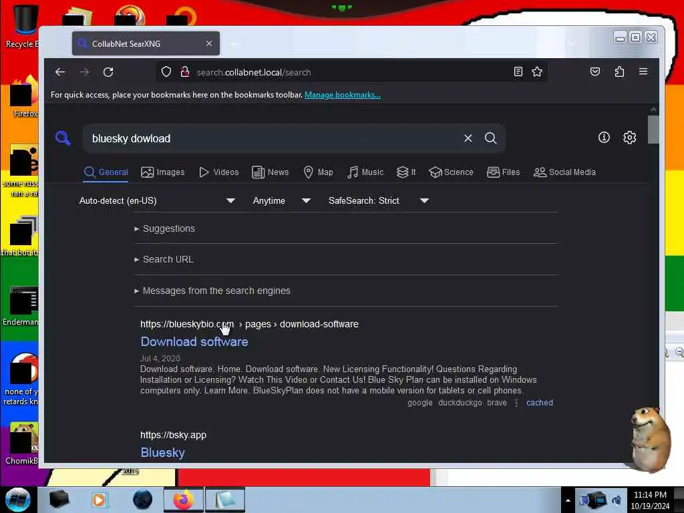Click the notepad taskbar icon
Screen dimensions: 684x513
[x=225, y=500]
